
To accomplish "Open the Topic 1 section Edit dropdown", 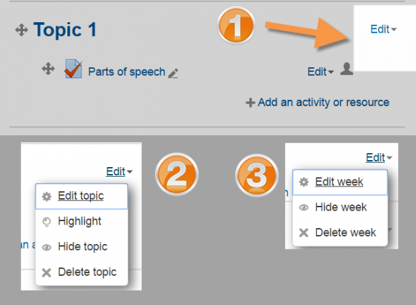I will [383, 29].
